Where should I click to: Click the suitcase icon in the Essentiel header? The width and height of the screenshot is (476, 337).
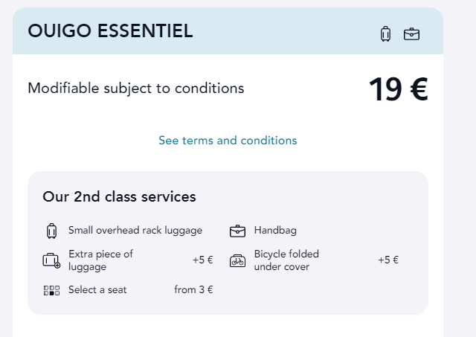pos(385,33)
